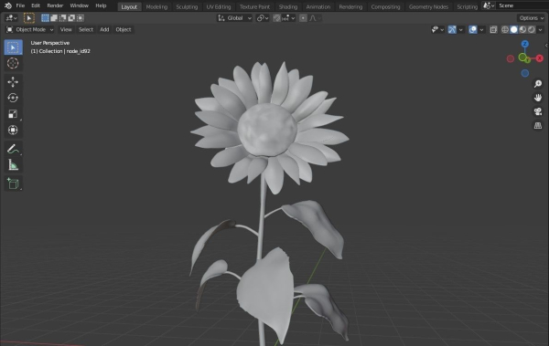Click the red X axis gizmo handle
The width and height of the screenshot is (549, 346).
(x=540, y=58)
